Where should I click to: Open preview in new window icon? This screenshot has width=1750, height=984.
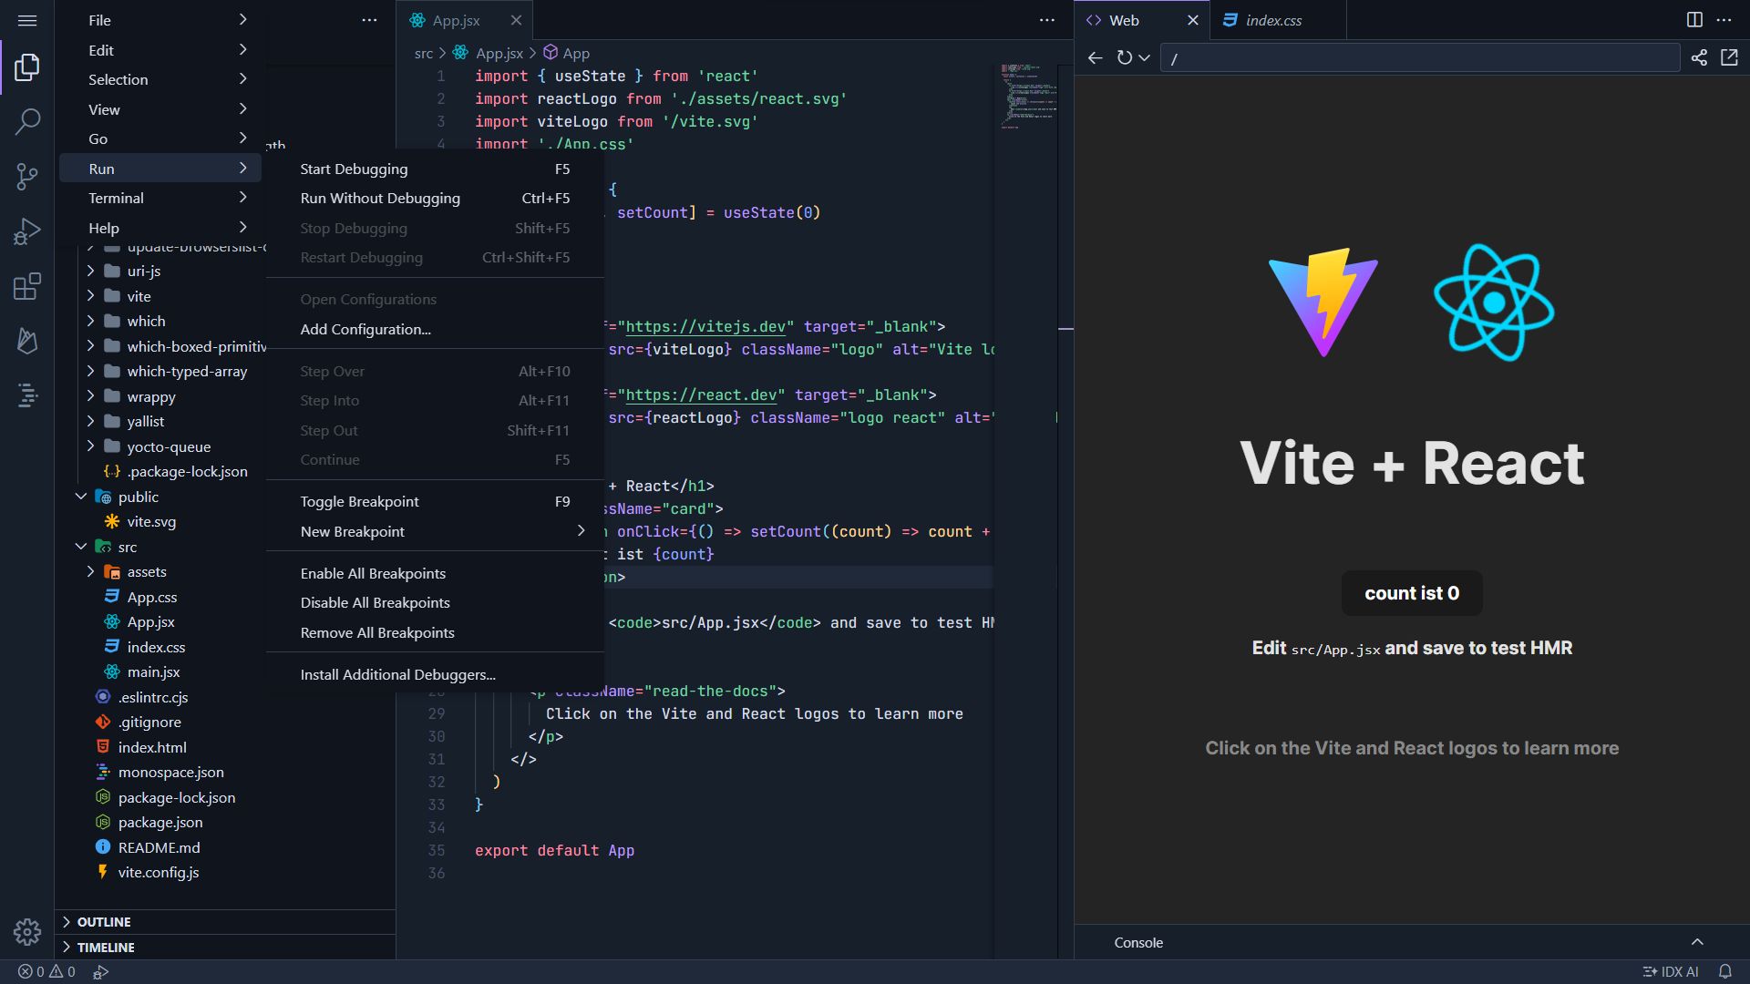[x=1729, y=58]
